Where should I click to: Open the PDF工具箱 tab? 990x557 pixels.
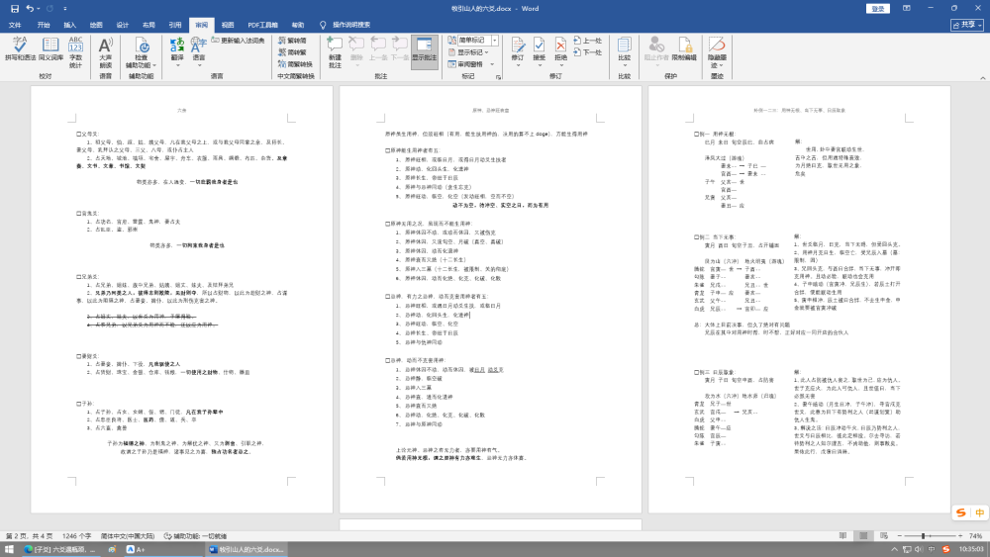[262, 26]
